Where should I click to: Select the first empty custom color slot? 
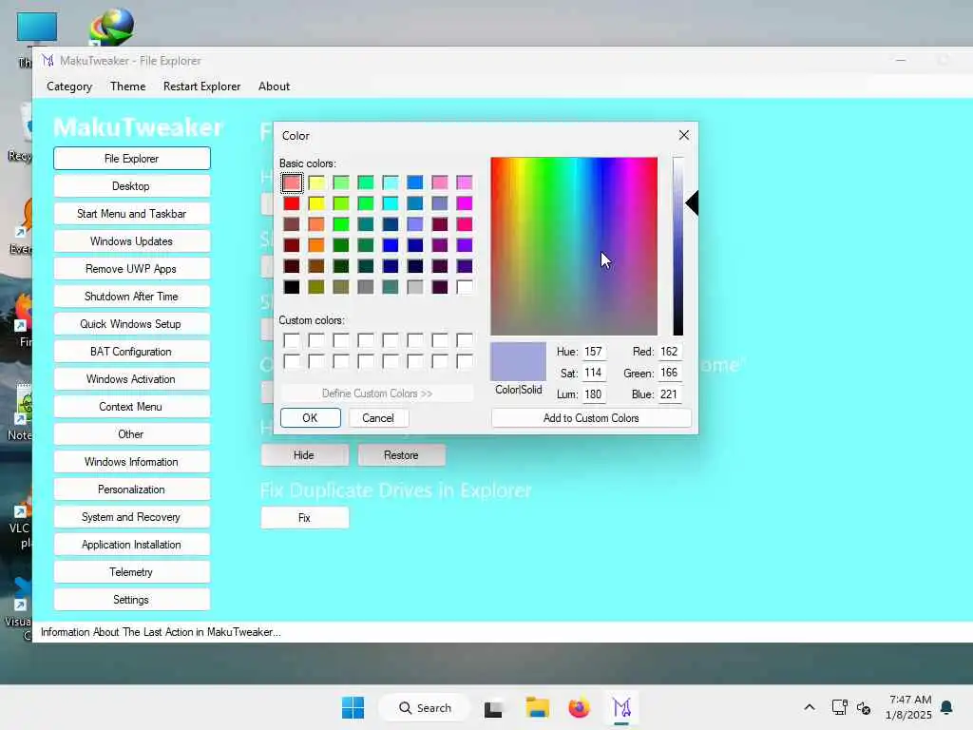[292, 340]
